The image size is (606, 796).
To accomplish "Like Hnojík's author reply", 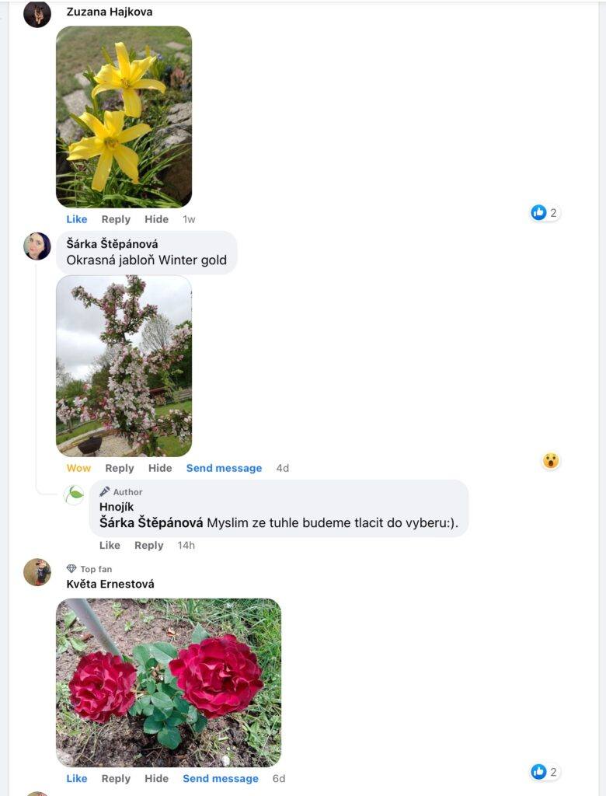I will [110, 545].
